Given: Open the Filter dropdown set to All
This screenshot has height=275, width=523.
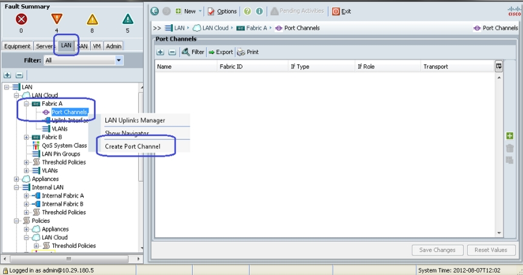Looking at the screenshot, I should [x=84, y=61].
